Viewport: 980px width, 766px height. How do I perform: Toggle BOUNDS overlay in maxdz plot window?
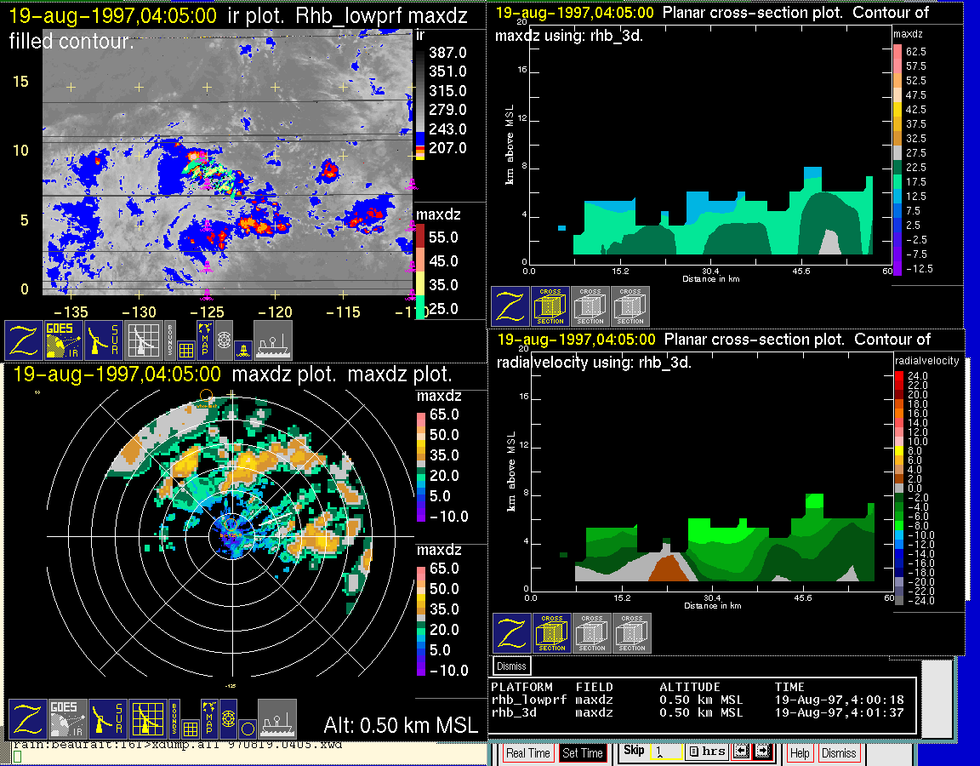tap(174, 719)
